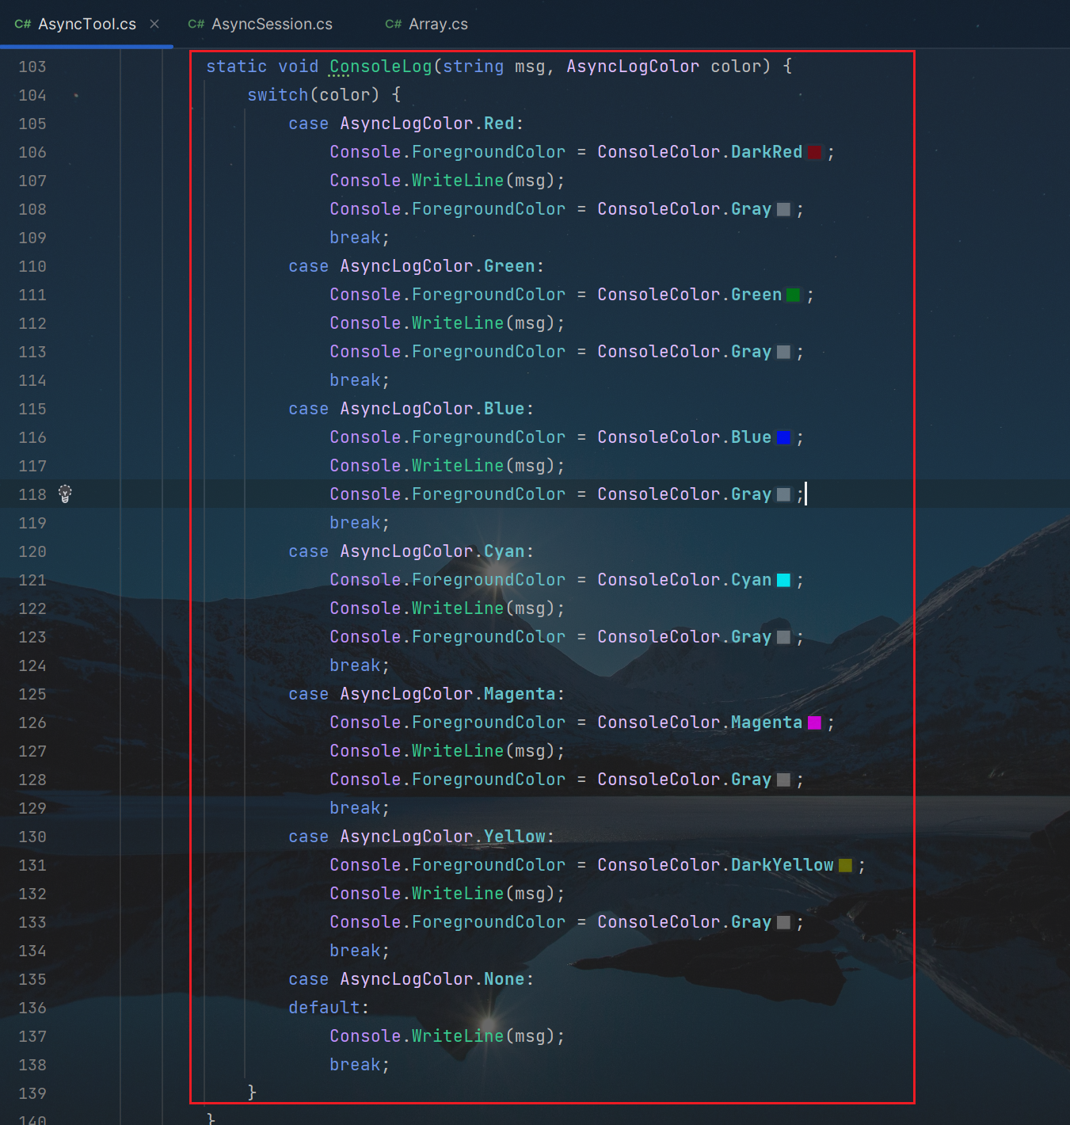This screenshot has width=1070, height=1125.
Task: Click the C# file icon on Array.cs tab
Action: [393, 25]
